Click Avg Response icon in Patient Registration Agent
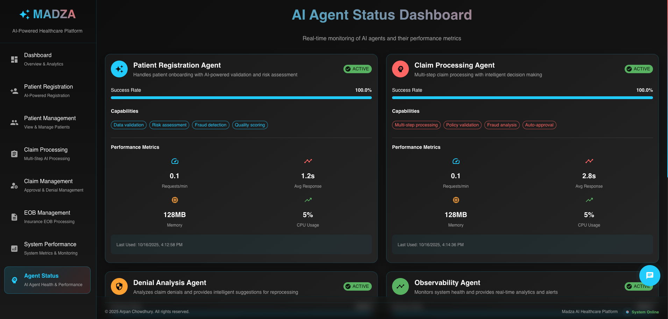Screen dimensions: 668x319 click(x=308, y=161)
